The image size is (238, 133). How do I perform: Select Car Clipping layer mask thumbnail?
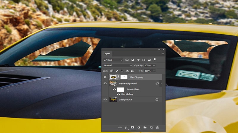(124, 77)
